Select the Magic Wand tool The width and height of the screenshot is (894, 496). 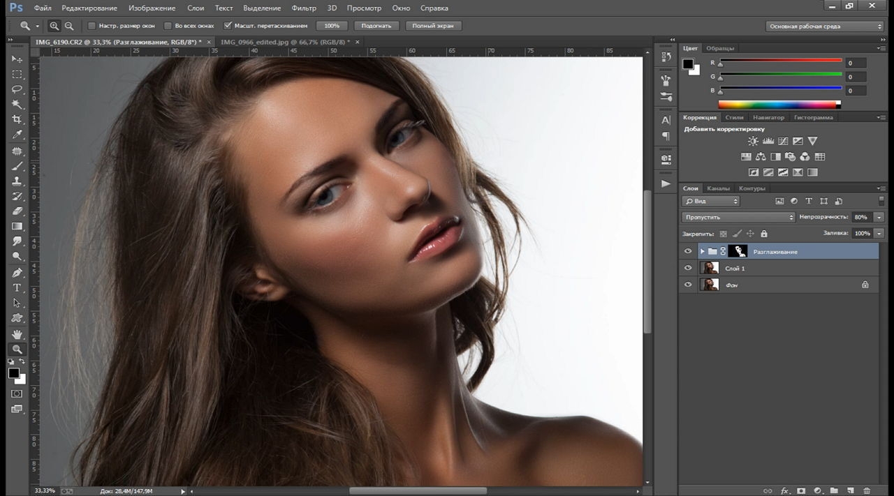pyautogui.click(x=17, y=105)
